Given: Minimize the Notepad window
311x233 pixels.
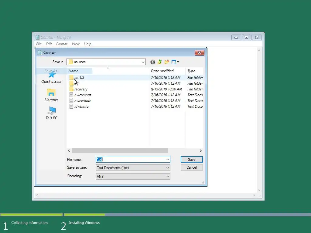Looking at the screenshot, I should click(236, 37).
